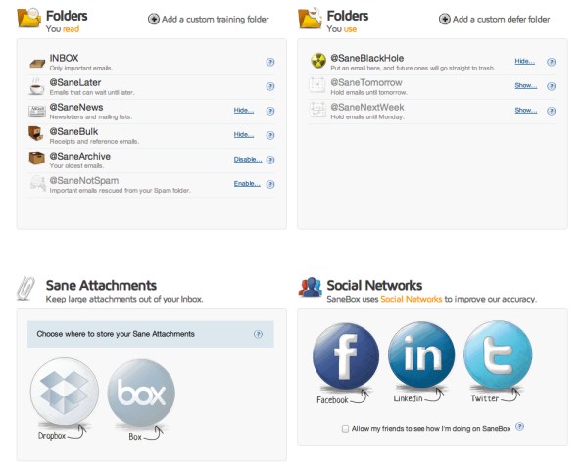
Task: Connect the Twitter social network icon
Action: pos(498,354)
